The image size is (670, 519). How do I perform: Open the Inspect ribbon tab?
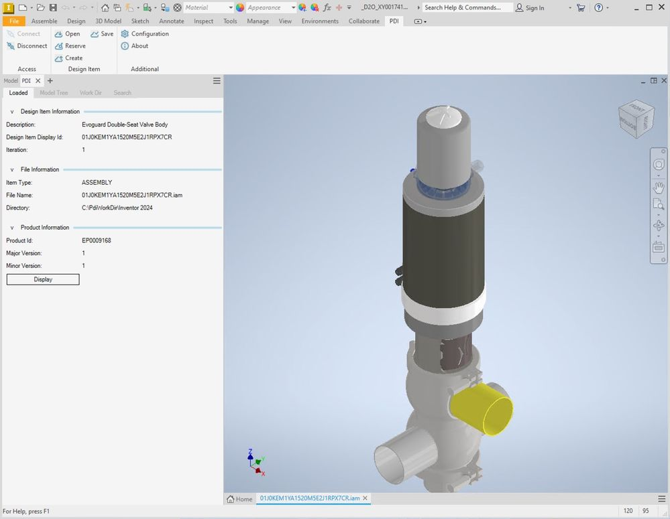point(203,21)
